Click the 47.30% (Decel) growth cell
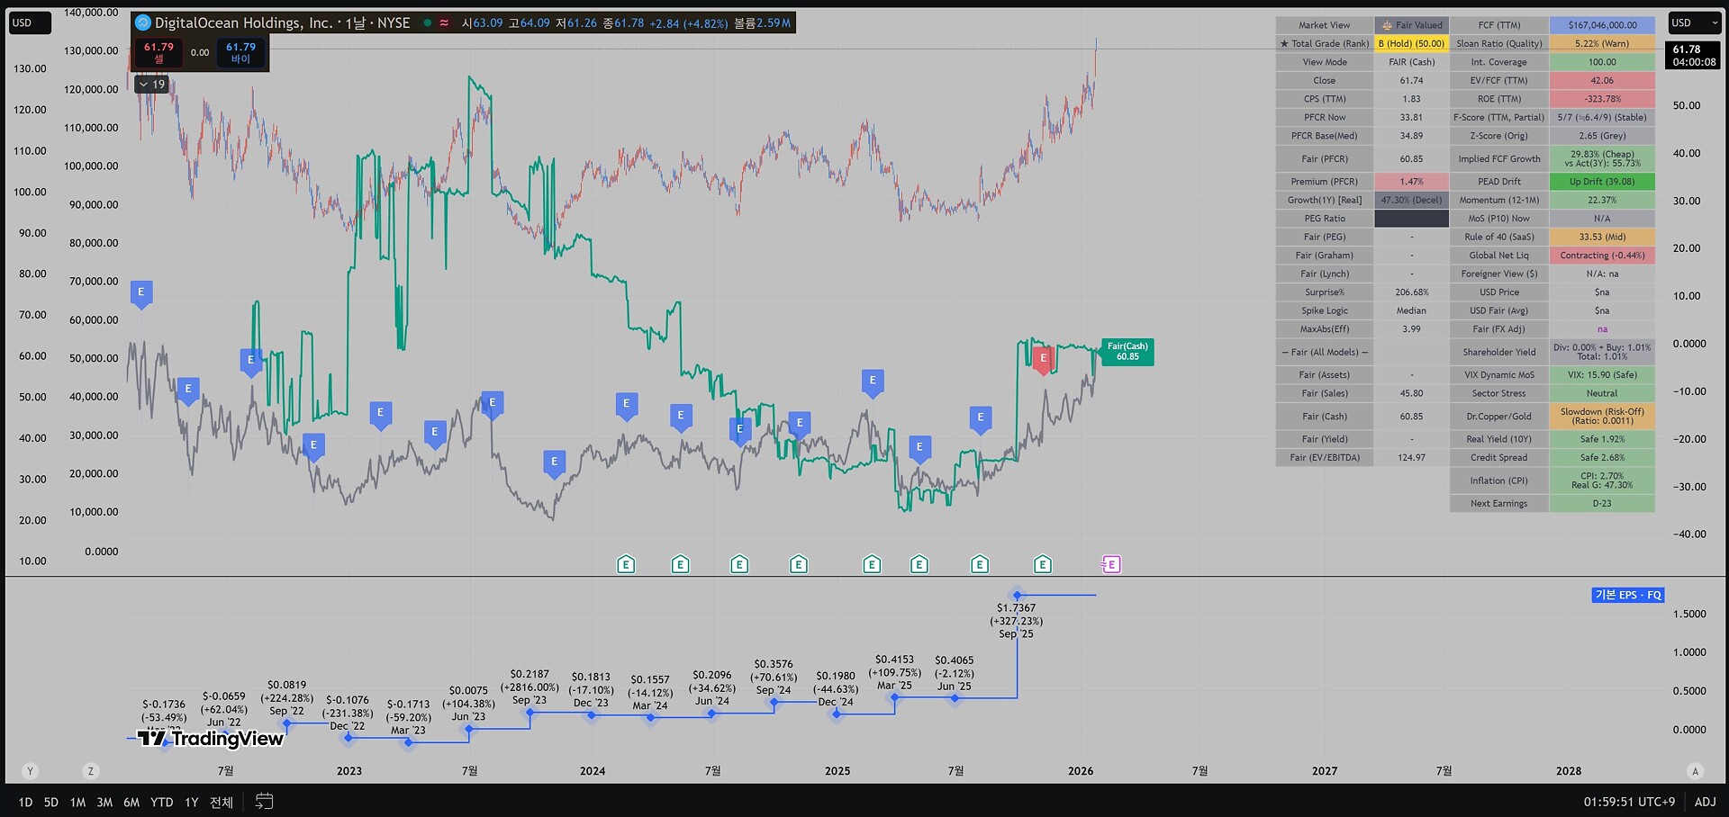 point(1411,200)
